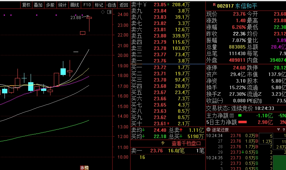Expand the 逐笔还原 panel dropdown arrow
This screenshot has height=170, width=286.
pos(208,130)
